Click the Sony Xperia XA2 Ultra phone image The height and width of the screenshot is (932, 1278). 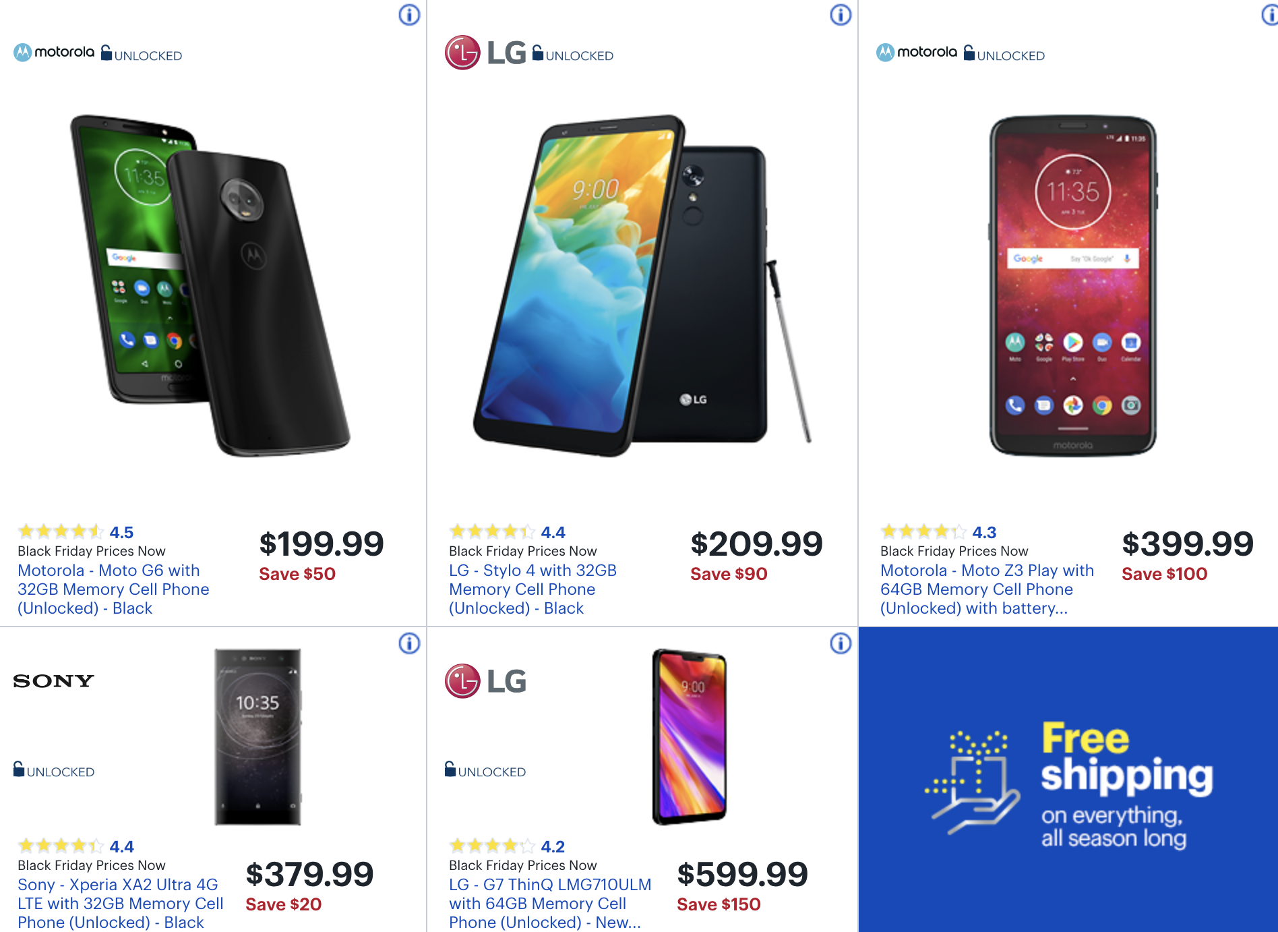[257, 736]
